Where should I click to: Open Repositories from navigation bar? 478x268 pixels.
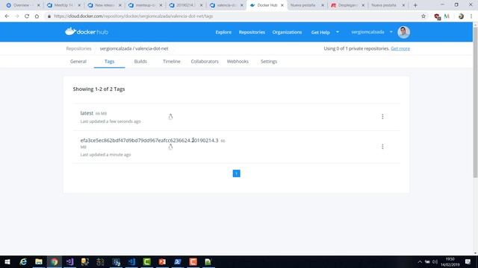click(x=252, y=32)
